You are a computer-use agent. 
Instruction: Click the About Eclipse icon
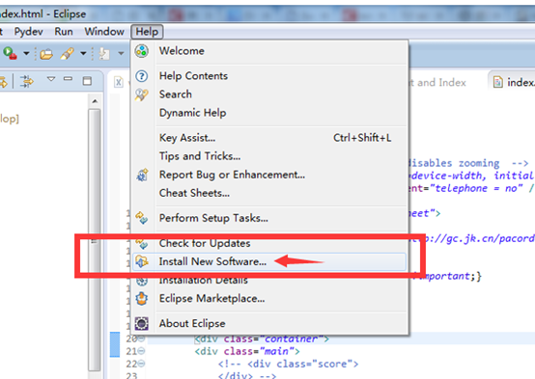(x=142, y=323)
